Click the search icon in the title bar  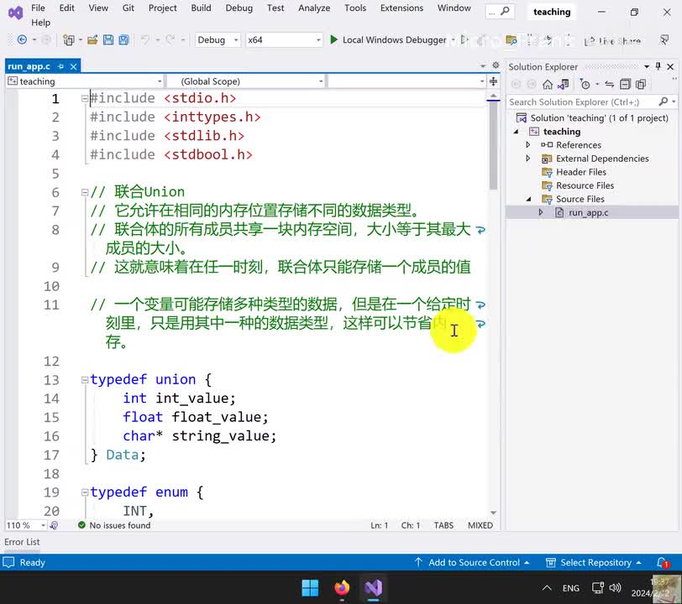505,11
